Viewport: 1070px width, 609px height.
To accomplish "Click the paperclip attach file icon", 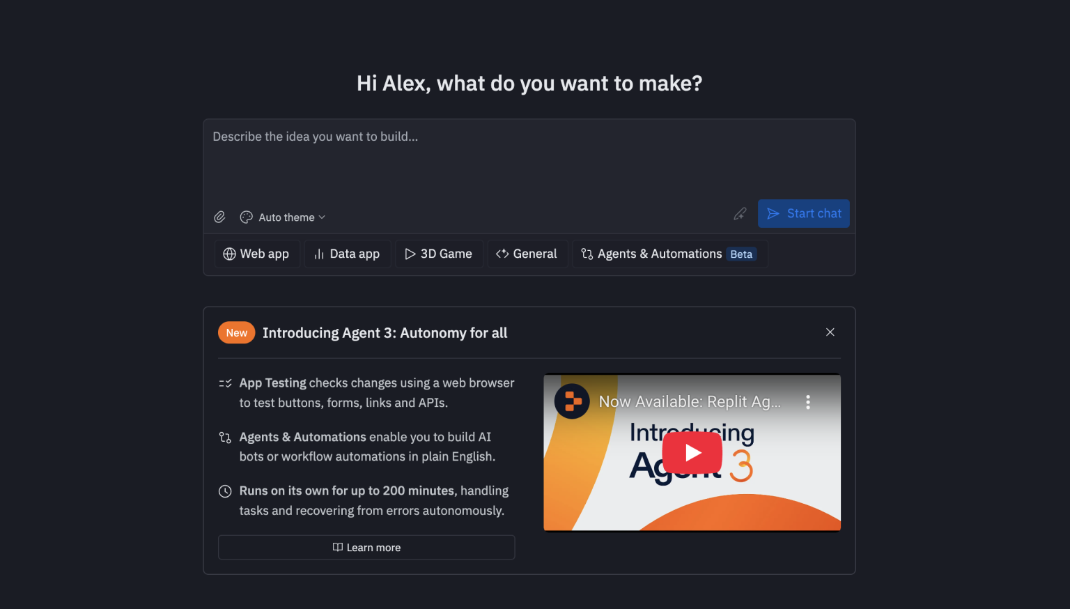I will (219, 217).
